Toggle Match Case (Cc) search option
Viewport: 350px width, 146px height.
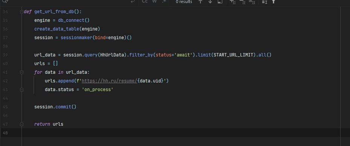145,2
